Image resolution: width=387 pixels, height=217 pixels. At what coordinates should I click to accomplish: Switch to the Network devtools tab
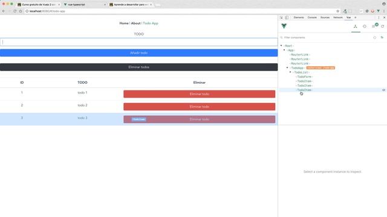click(338, 17)
